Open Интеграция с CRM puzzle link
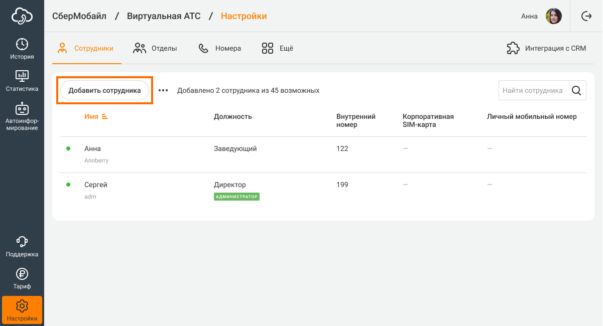 click(x=546, y=49)
